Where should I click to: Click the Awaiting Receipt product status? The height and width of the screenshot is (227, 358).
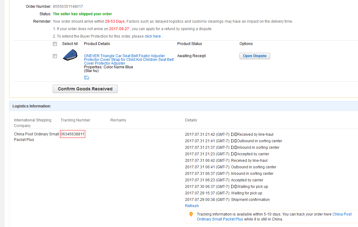tap(191, 56)
